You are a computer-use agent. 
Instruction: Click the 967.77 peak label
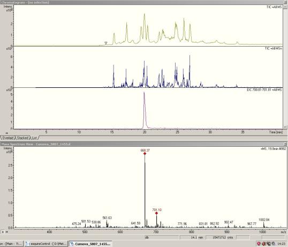coord(252,224)
